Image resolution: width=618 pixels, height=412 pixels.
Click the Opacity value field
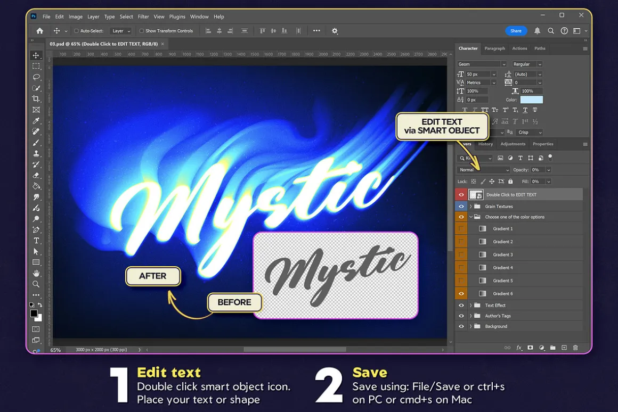538,170
